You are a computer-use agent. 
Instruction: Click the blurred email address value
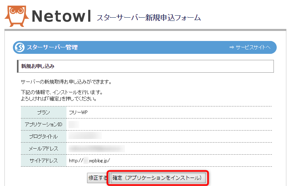[97, 149]
